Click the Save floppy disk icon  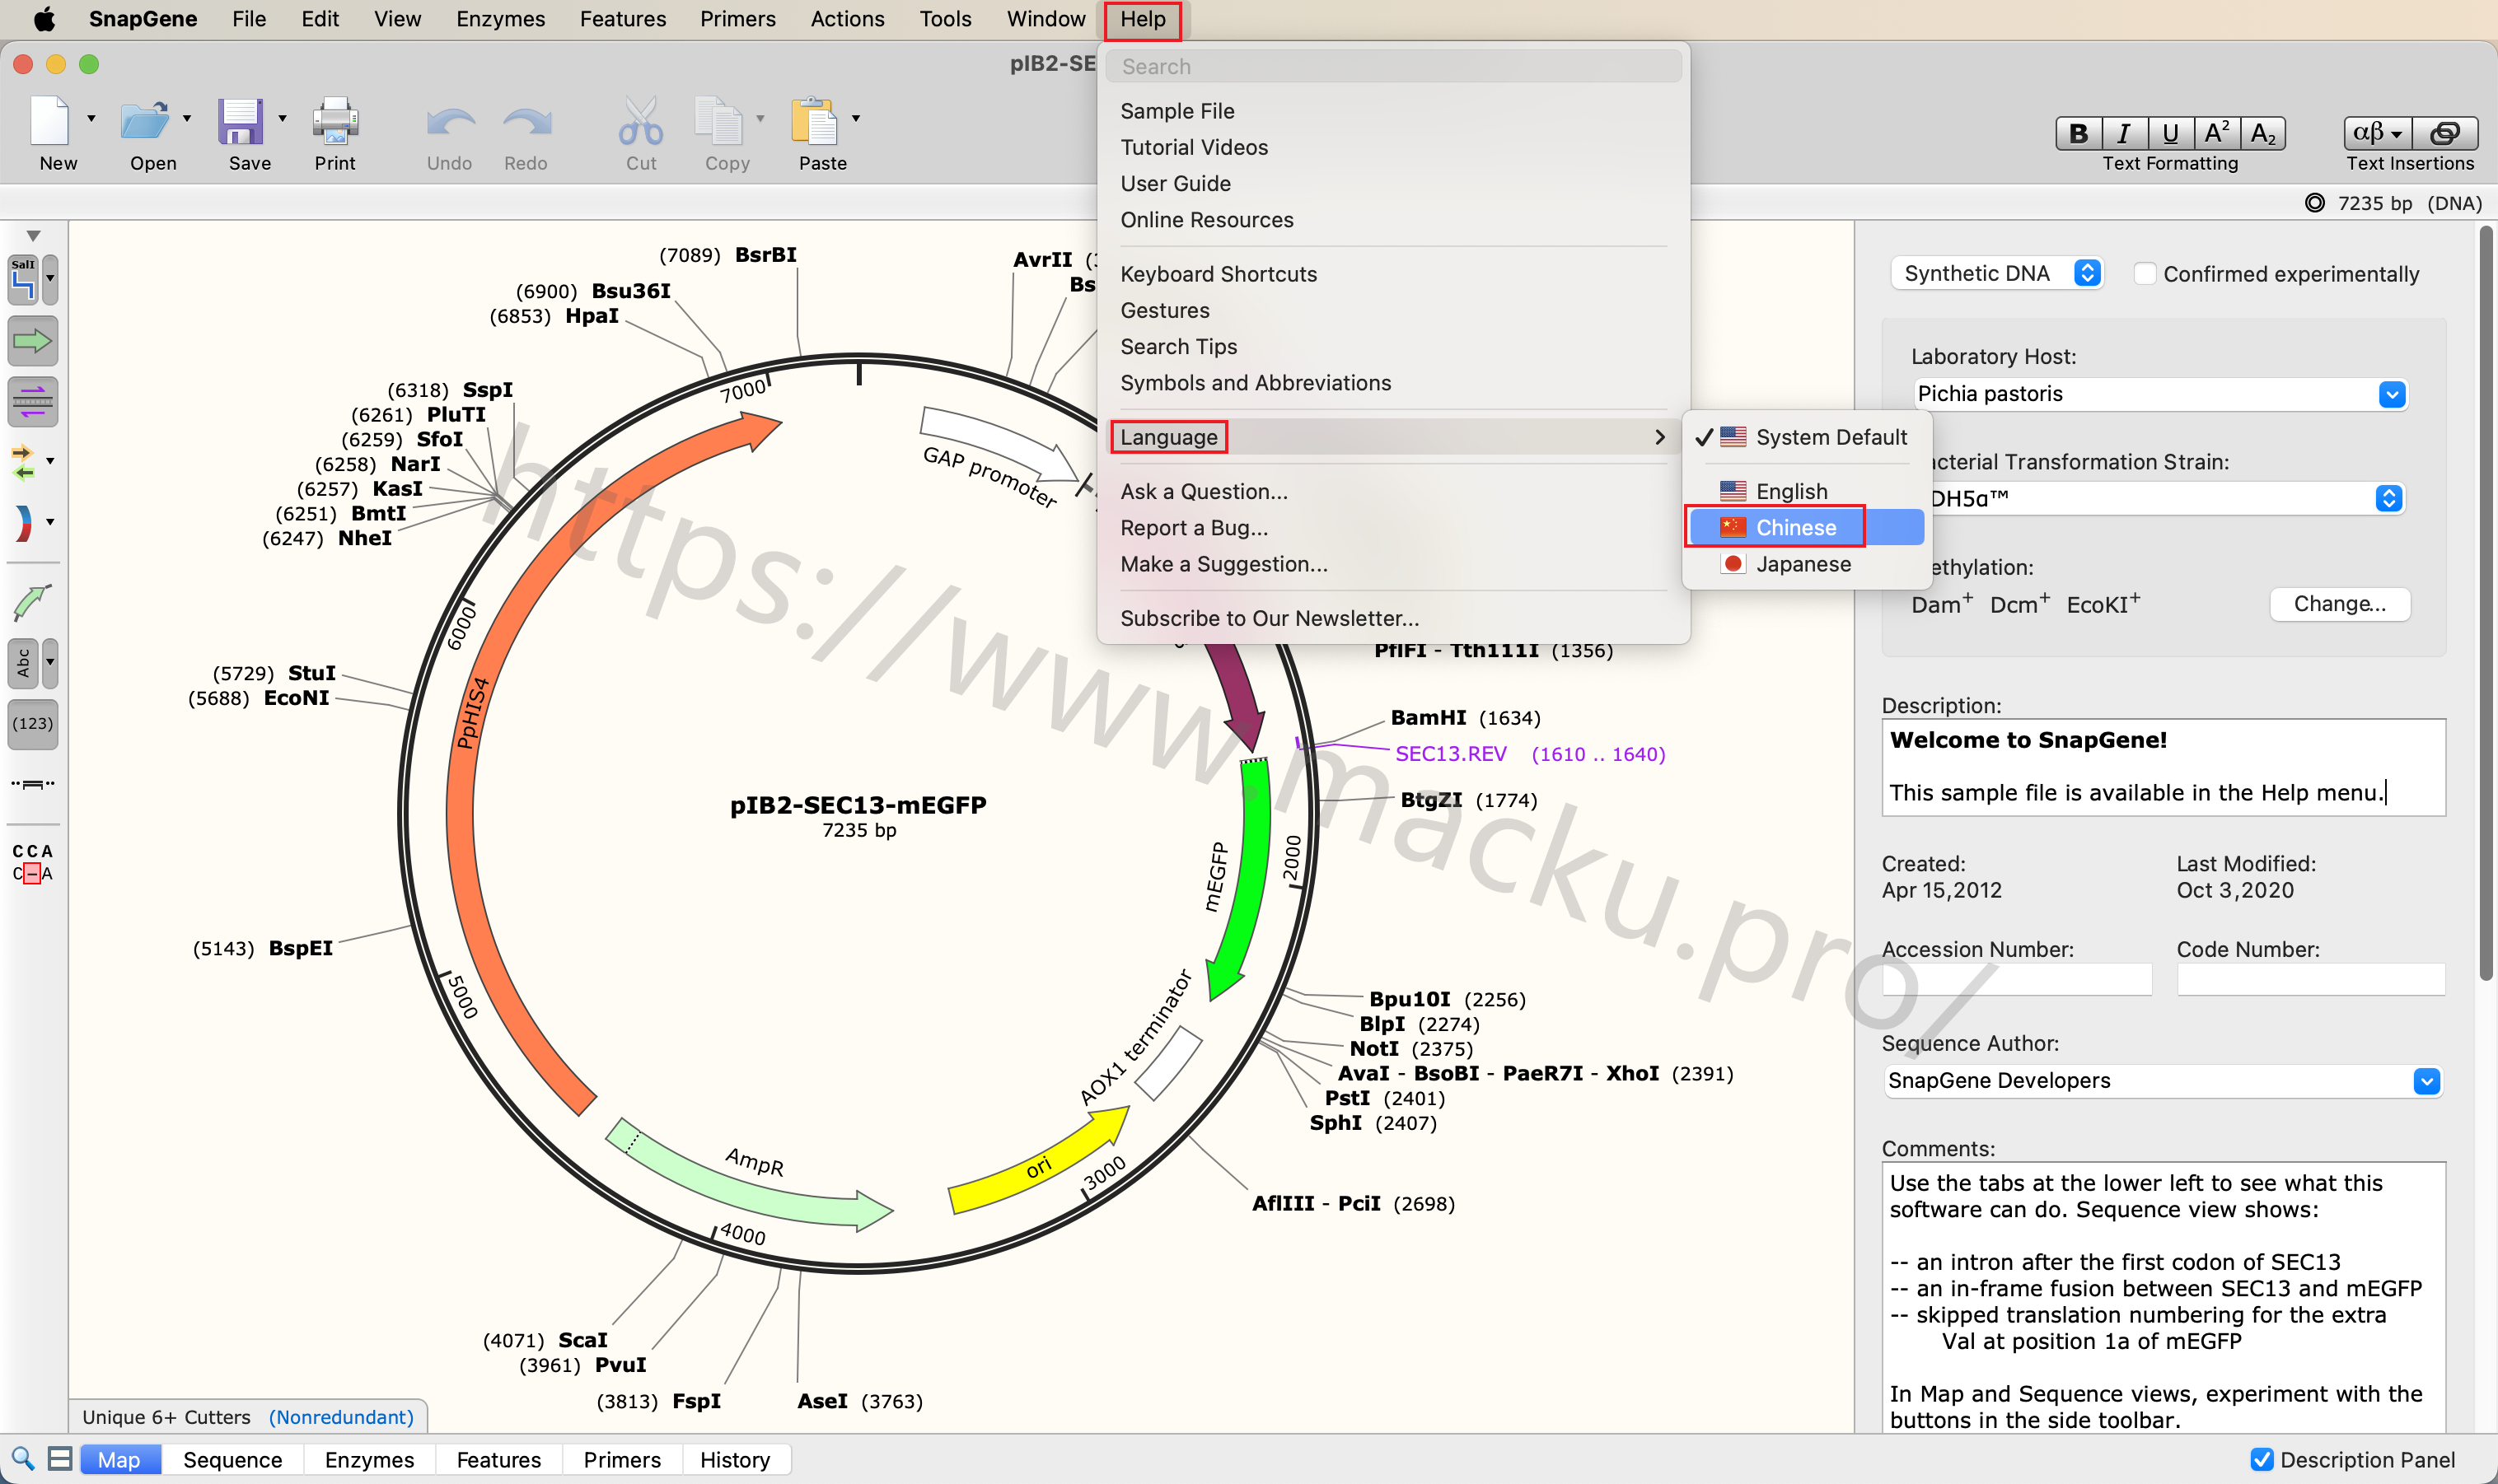[241, 122]
